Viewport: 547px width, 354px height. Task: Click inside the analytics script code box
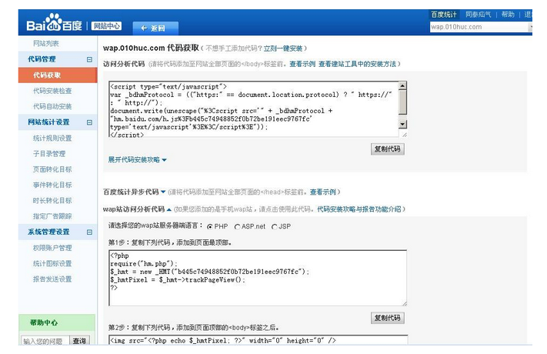(254, 109)
